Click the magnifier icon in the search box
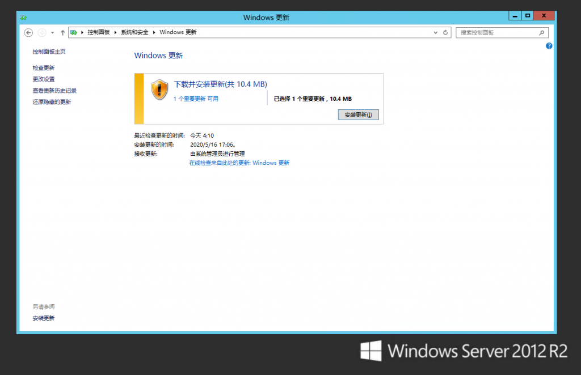 (542, 33)
